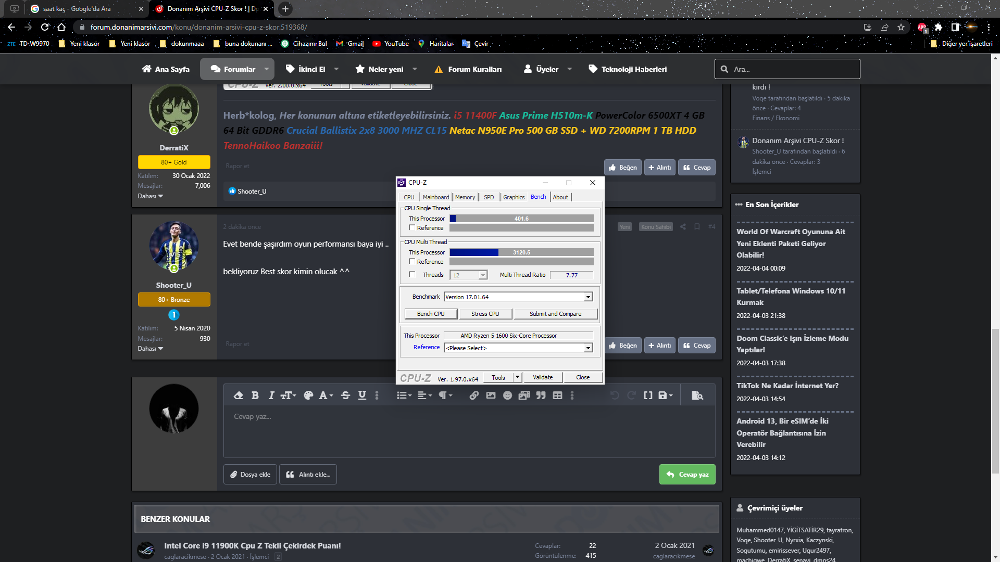Open the font size dropdown in editor
Image resolution: width=1000 pixels, height=562 pixels.
[x=288, y=395]
